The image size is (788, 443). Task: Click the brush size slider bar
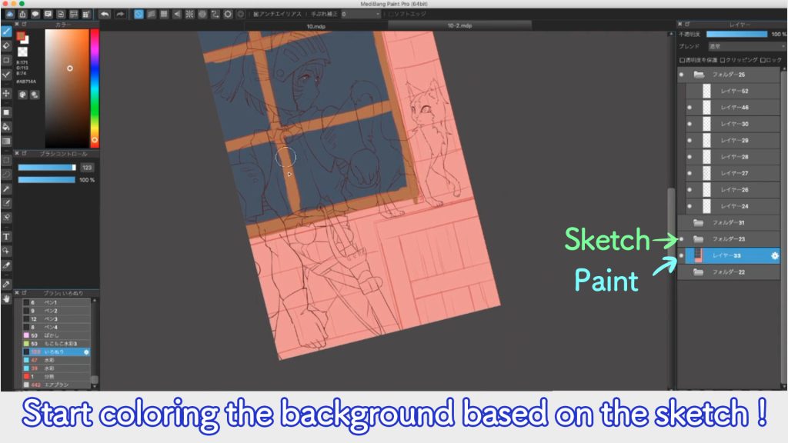[x=47, y=168]
